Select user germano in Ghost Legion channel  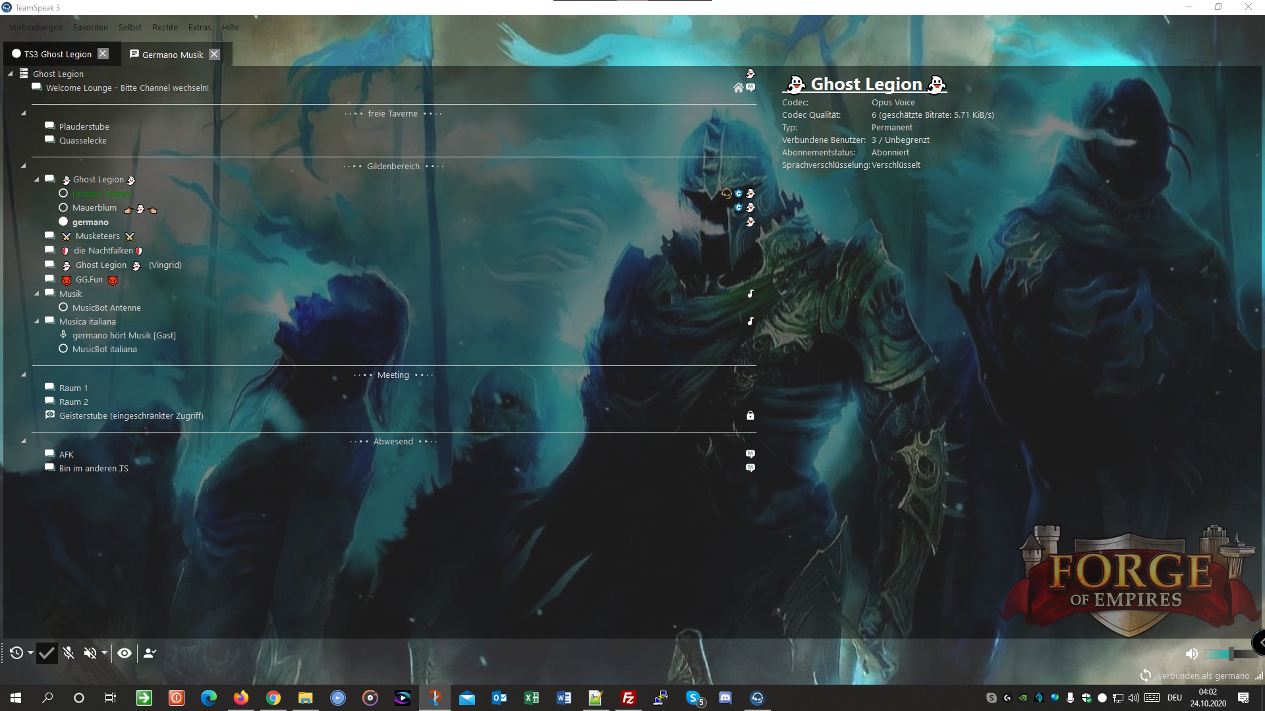click(x=90, y=222)
